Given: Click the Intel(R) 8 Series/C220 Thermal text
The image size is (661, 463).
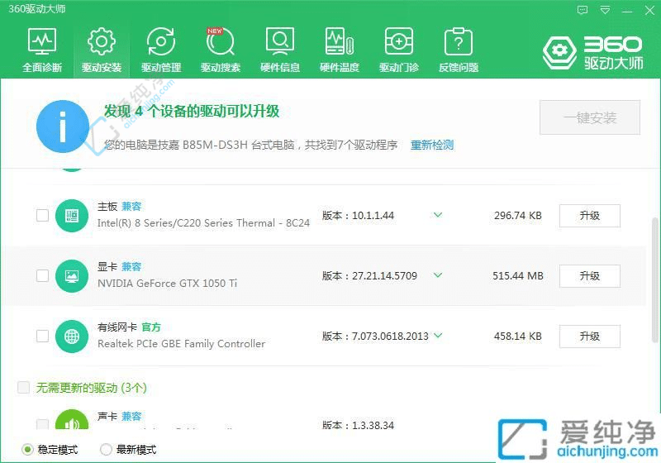Looking at the screenshot, I should [203, 222].
